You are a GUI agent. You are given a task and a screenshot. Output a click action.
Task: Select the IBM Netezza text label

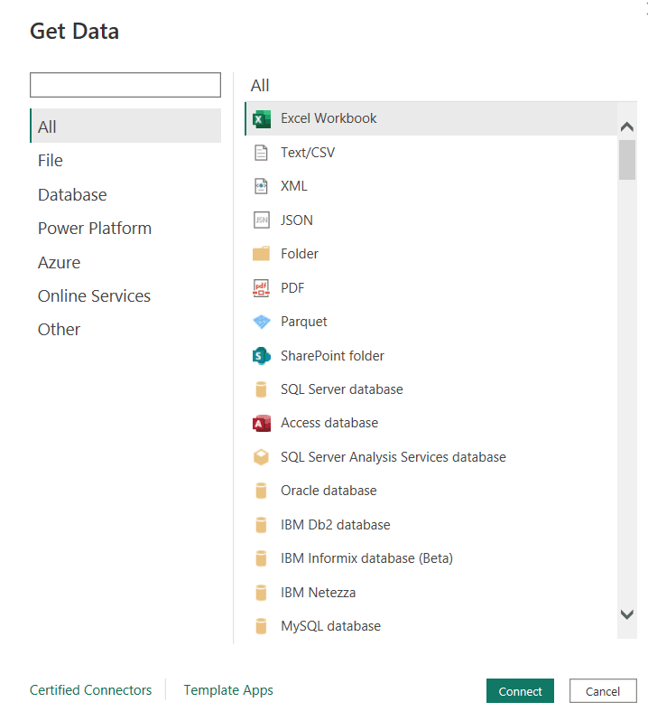[x=319, y=593]
